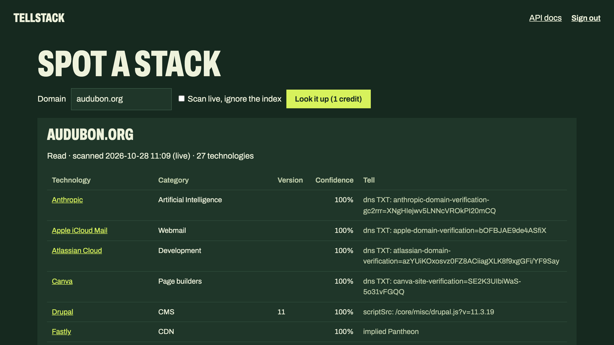The height and width of the screenshot is (345, 614).
Task: Click the Domain field label
Action: [52, 99]
